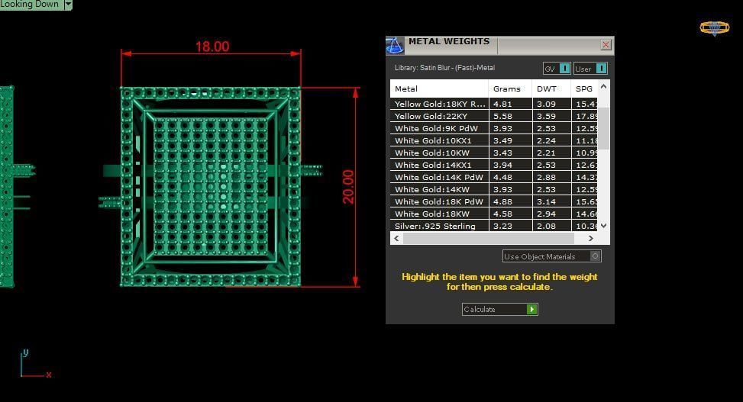Click the Library: Satin Blur - (Fast)-Metal label
This screenshot has height=402, width=743.
pos(444,68)
